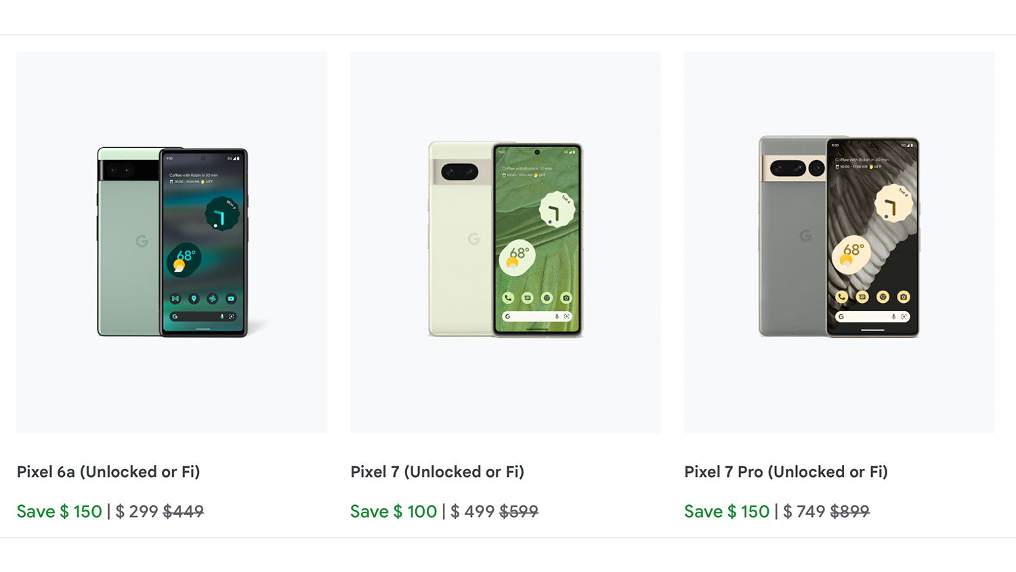The image size is (1016, 572).
Task: Click the Pixel 6a Save $150 offer
Action: pos(60,512)
